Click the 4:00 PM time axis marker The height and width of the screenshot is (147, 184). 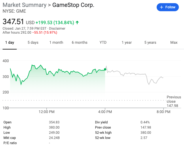[105, 112]
